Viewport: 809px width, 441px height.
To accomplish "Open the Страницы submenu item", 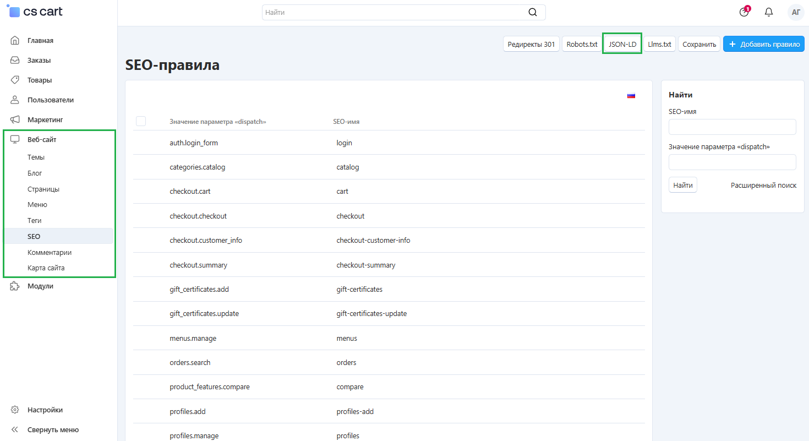I will coord(43,189).
